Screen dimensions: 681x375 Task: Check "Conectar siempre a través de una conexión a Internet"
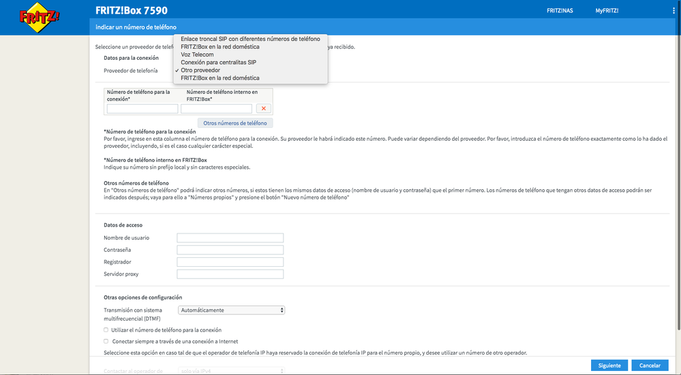click(x=106, y=341)
